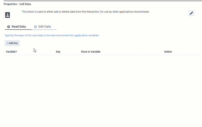This screenshot has height=127, width=202.
Task: Click the left-arrow icon beside Read Data
Action: pyautogui.click(x=9, y=27)
